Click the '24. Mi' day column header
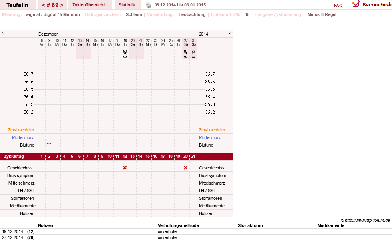Screen dimensions: 392x249 tap(163, 42)
